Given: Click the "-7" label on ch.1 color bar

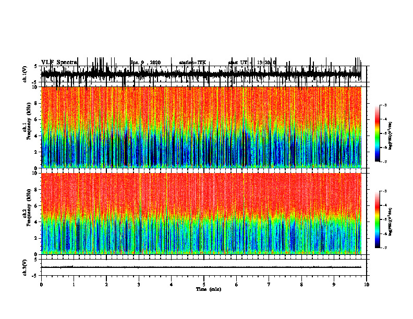Looking at the screenshot, I should pos(385,162).
